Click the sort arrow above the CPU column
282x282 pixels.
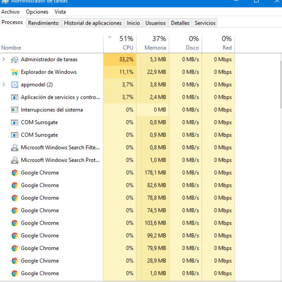109,37
